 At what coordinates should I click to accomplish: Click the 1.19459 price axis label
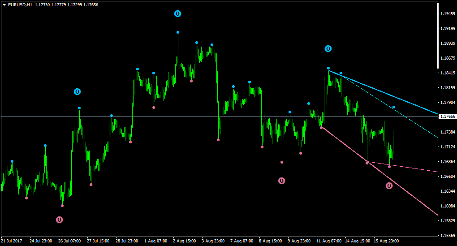pos(448,14)
